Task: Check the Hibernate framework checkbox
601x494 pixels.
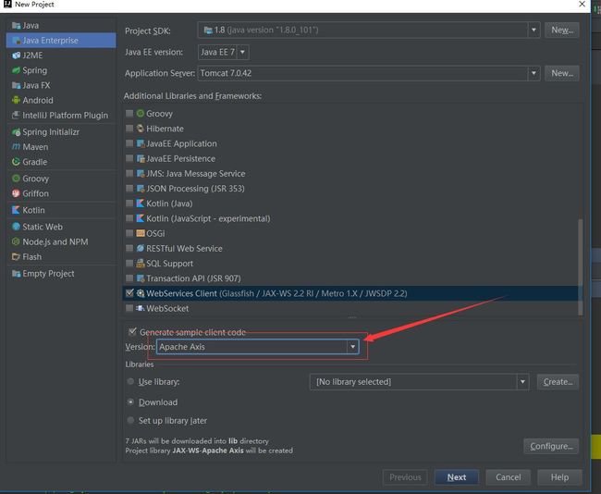Action: pos(129,129)
